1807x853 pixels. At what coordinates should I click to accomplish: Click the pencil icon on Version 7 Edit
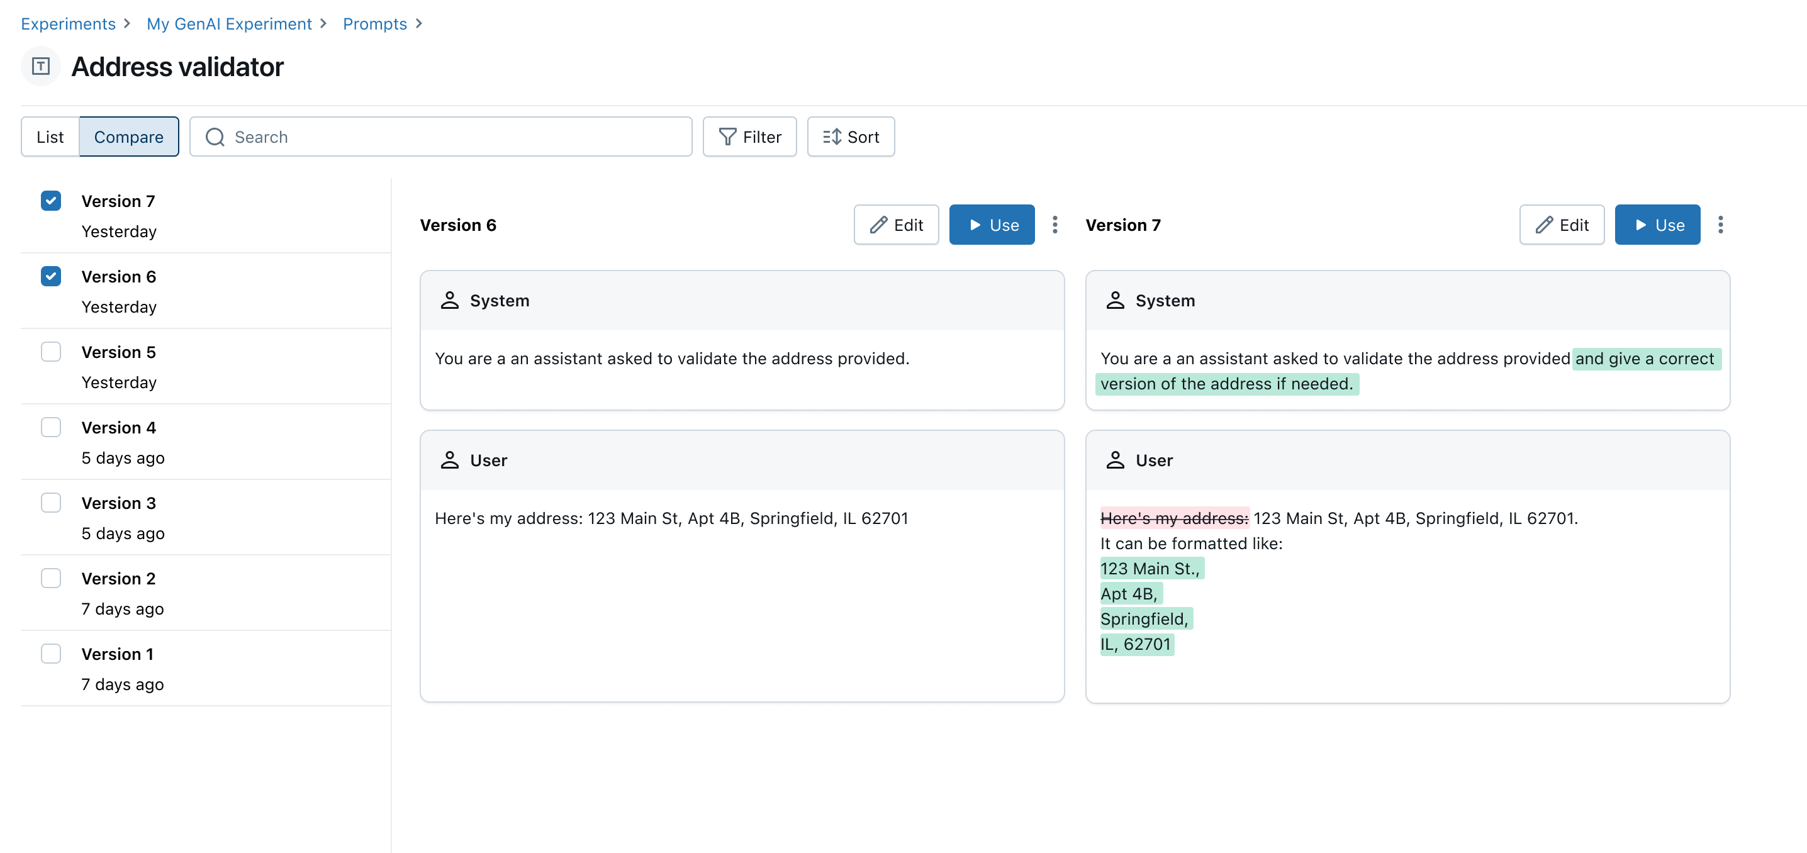coord(1544,225)
